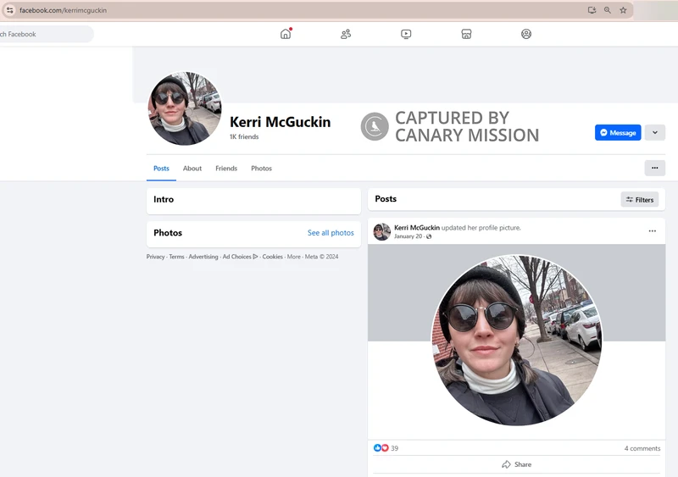Open the Video icon in top navigation
Screen dimensions: 678x477
406,34
